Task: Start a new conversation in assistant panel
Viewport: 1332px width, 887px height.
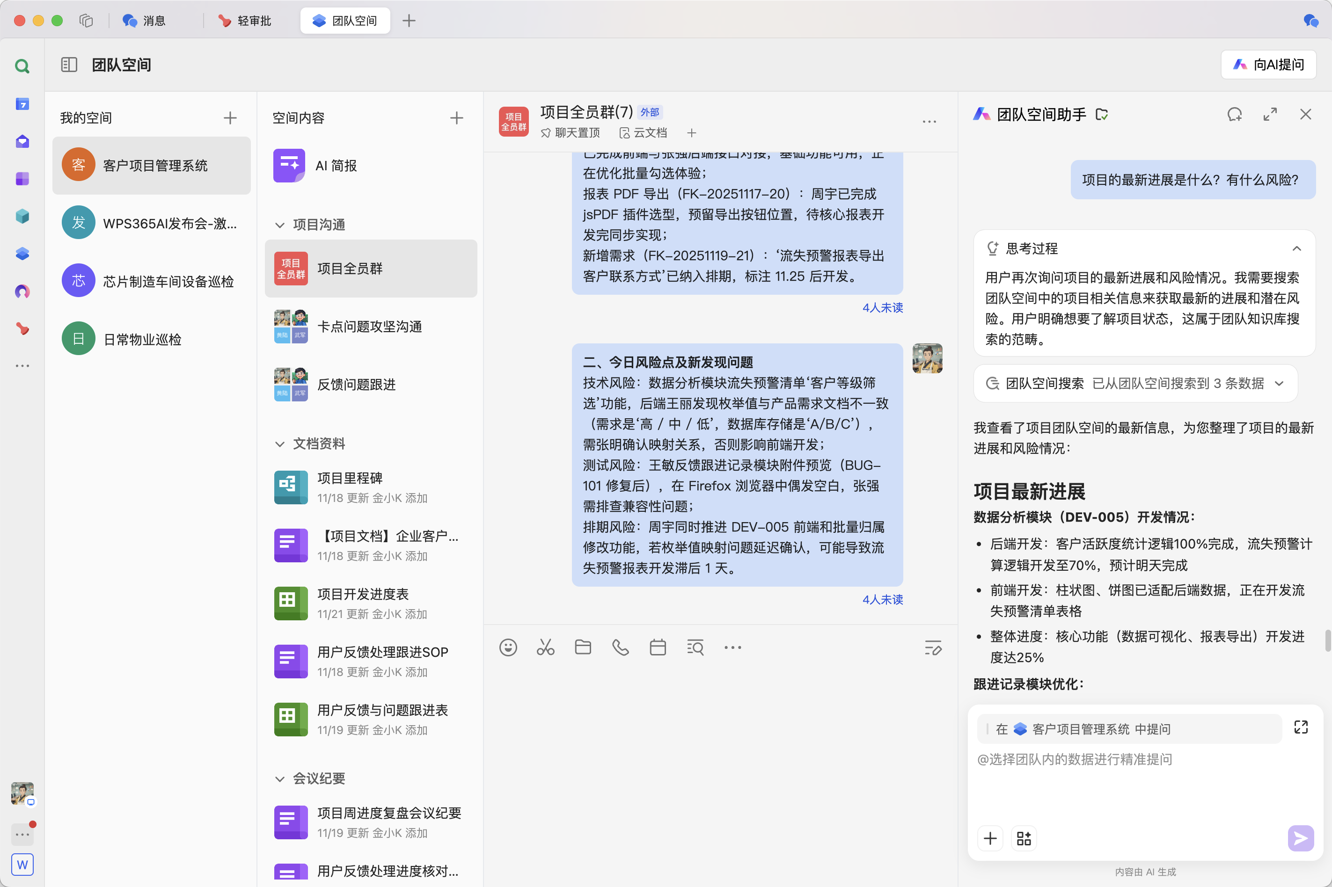Action: (x=1234, y=115)
